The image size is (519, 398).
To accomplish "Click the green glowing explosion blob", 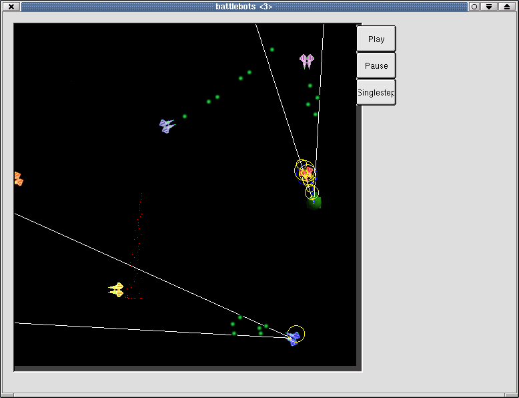I will tap(315, 202).
